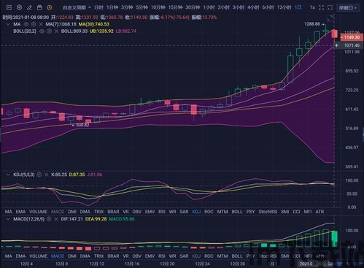Click the current price label 1149.30
Viewport: 364px width, 268px height.
click(x=352, y=37)
